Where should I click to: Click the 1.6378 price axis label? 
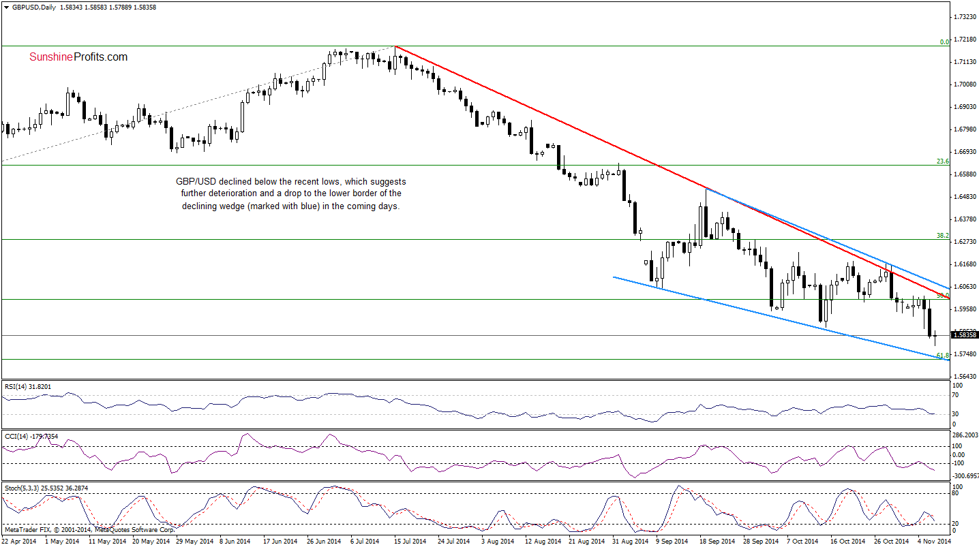coord(965,219)
